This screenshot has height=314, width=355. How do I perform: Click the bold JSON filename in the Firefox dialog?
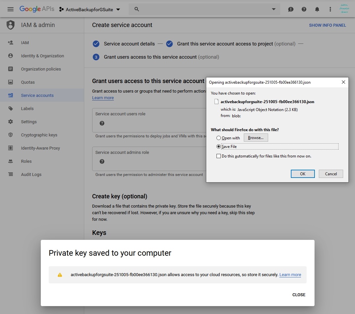(x=267, y=102)
